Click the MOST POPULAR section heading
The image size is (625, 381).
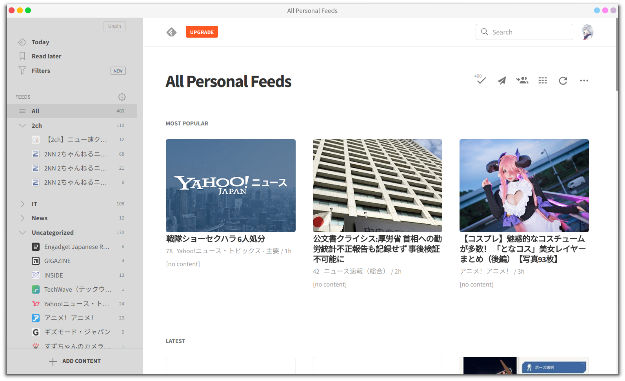pyautogui.click(x=187, y=123)
